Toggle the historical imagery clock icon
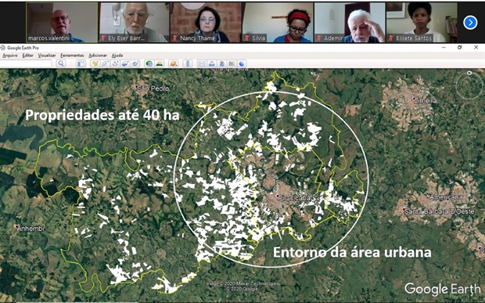This screenshot has width=485, height=303. click(x=149, y=63)
